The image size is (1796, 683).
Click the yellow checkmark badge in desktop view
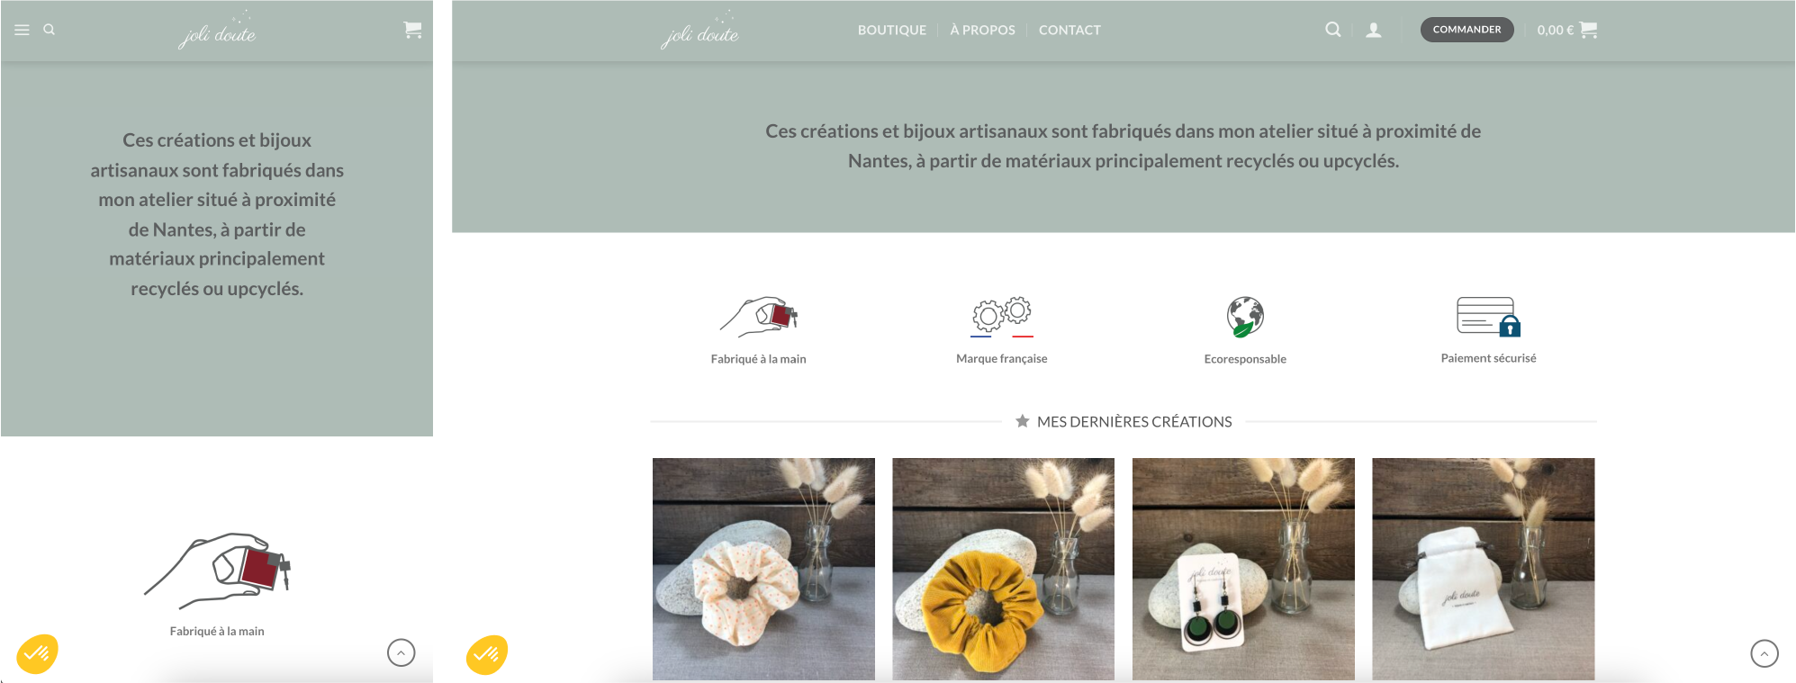click(487, 654)
